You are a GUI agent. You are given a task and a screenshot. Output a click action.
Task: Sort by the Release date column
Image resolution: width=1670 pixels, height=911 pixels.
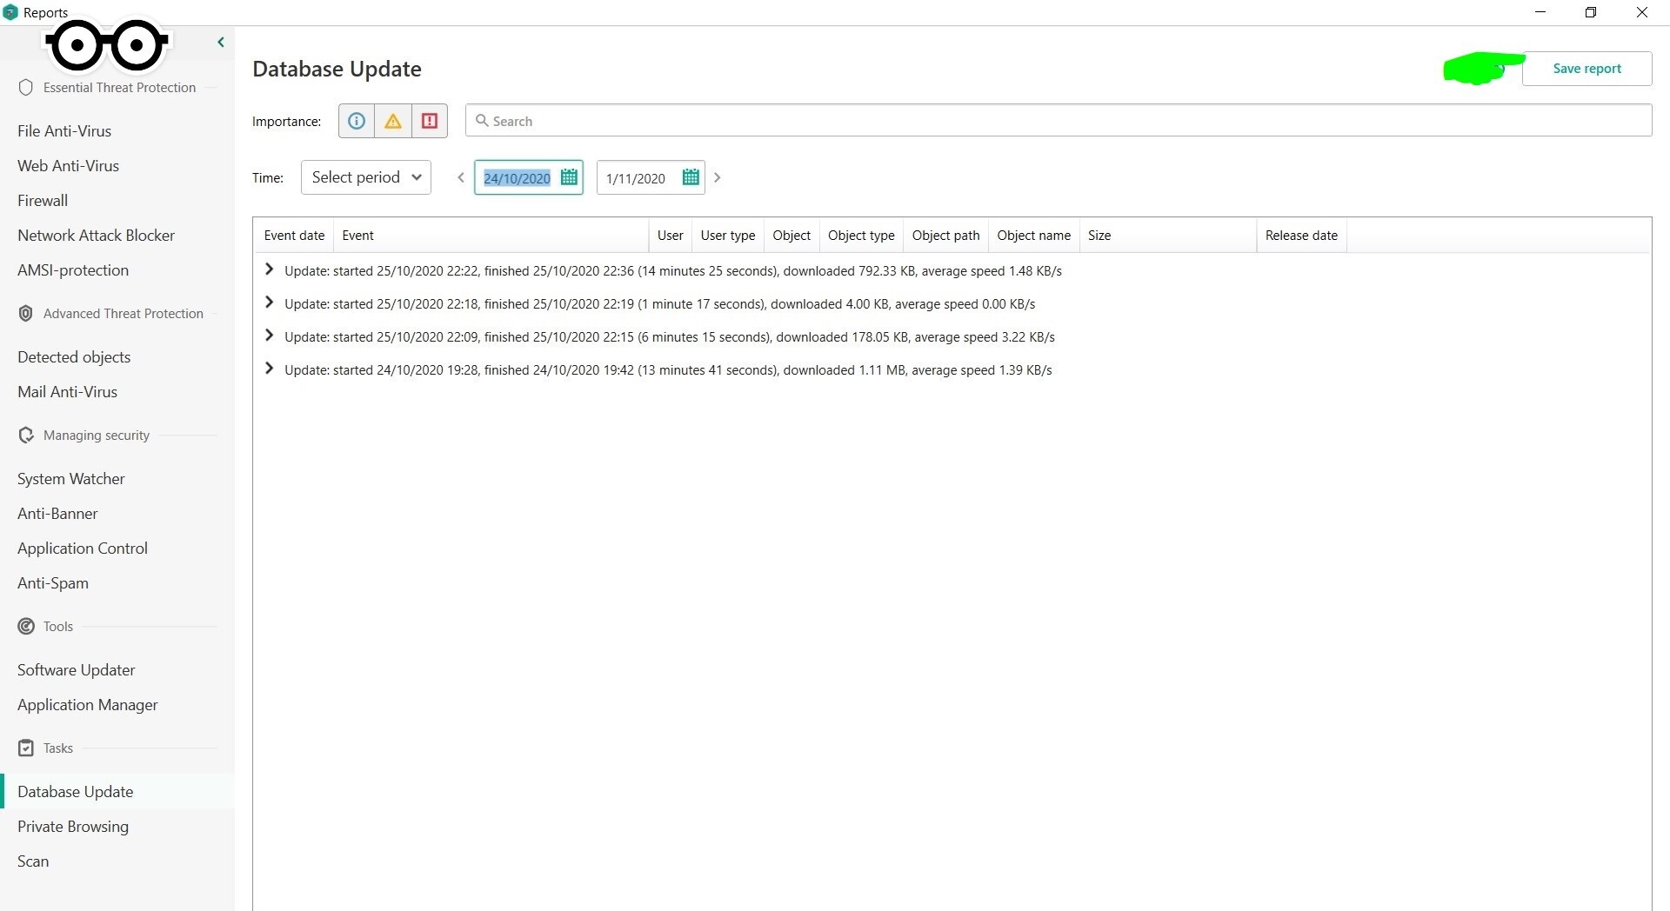(x=1301, y=236)
